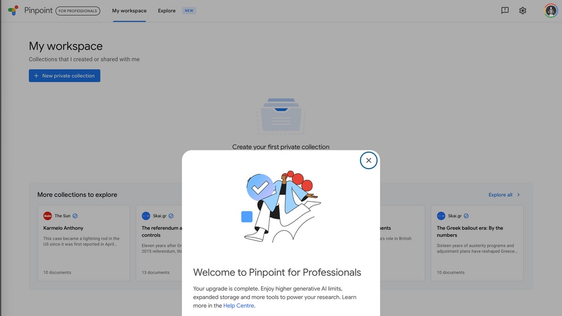
Task: Click 13 documents on referendum card
Action: tap(155, 272)
